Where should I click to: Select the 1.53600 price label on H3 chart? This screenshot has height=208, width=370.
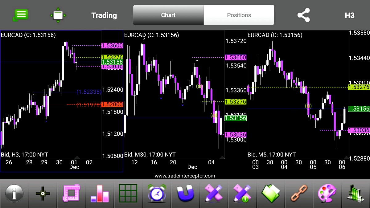(x=112, y=46)
